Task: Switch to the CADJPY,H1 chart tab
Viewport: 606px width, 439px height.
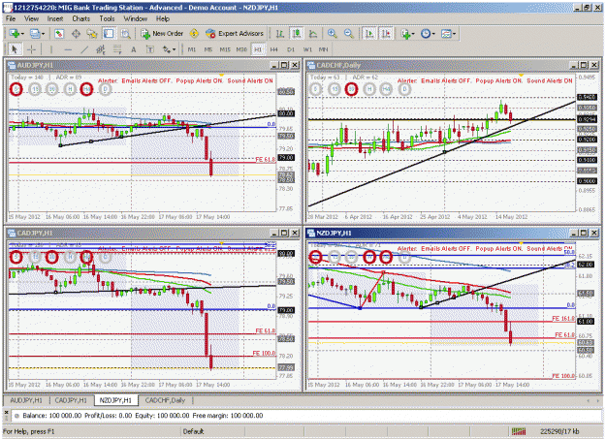Action: click(x=71, y=400)
